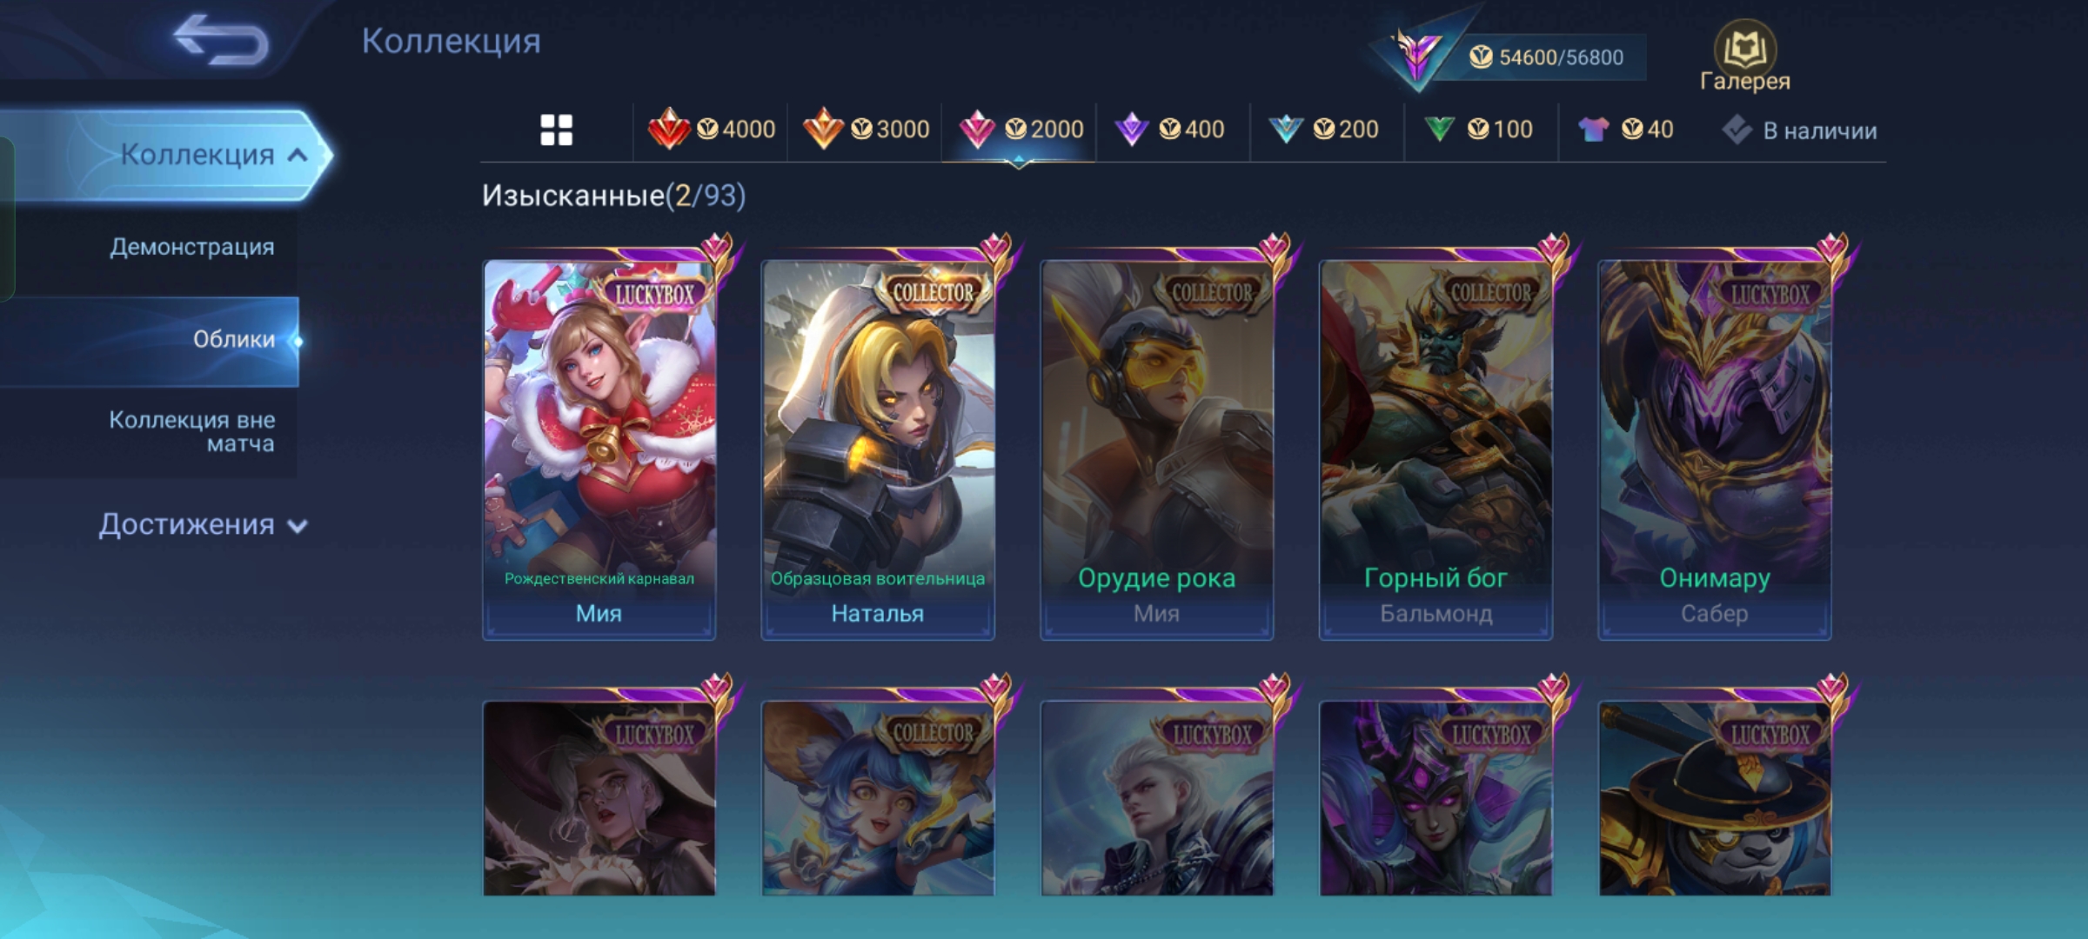Select the pink 2000 gem tier tab

coord(1020,130)
